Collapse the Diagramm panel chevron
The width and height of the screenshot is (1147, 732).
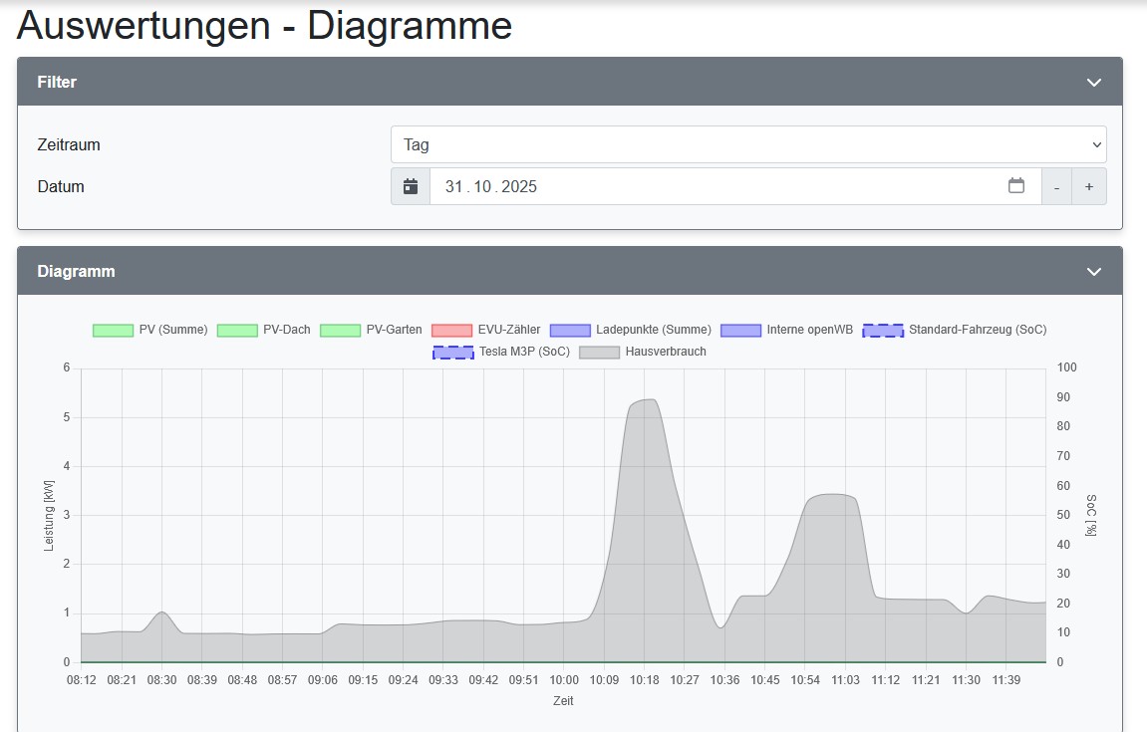coord(1093,271)
